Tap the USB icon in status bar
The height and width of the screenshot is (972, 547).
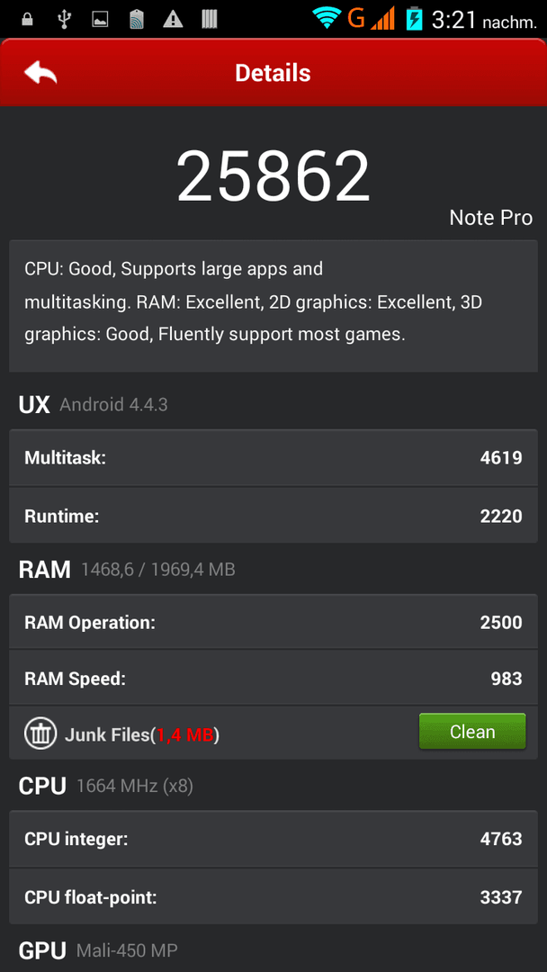(63, 19)
